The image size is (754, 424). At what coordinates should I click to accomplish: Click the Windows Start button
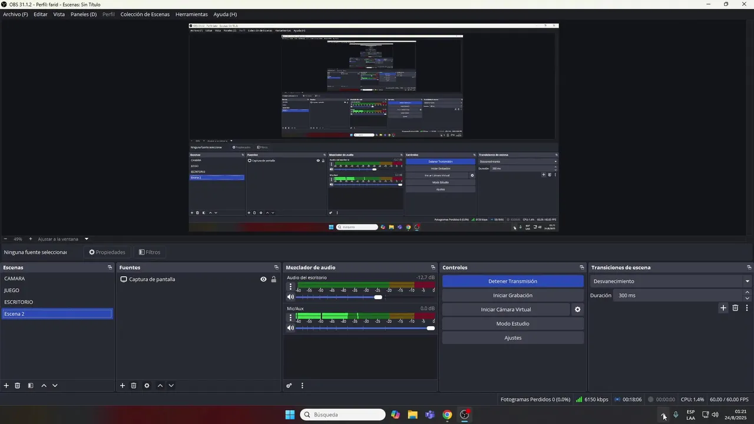click(290, 415)
